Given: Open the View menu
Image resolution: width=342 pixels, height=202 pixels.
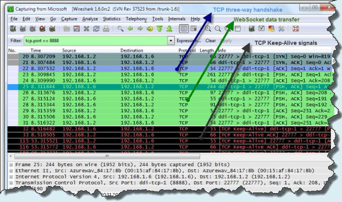Looking at the screenshot, I should coord(40,19).
